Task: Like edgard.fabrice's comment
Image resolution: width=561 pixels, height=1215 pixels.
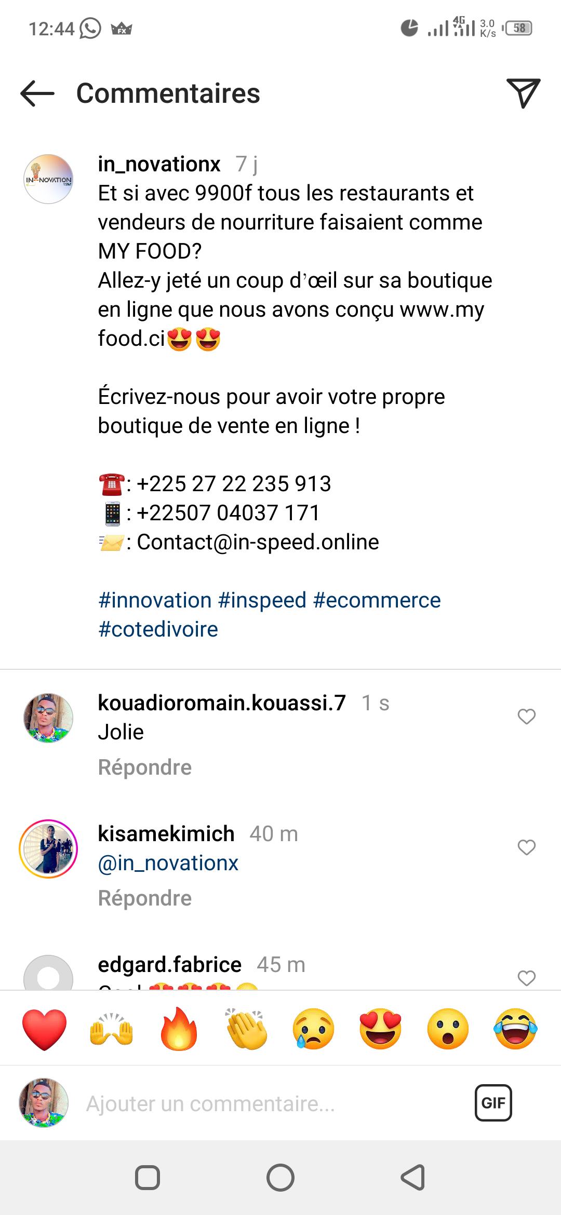Action: (x=526, y=978)
